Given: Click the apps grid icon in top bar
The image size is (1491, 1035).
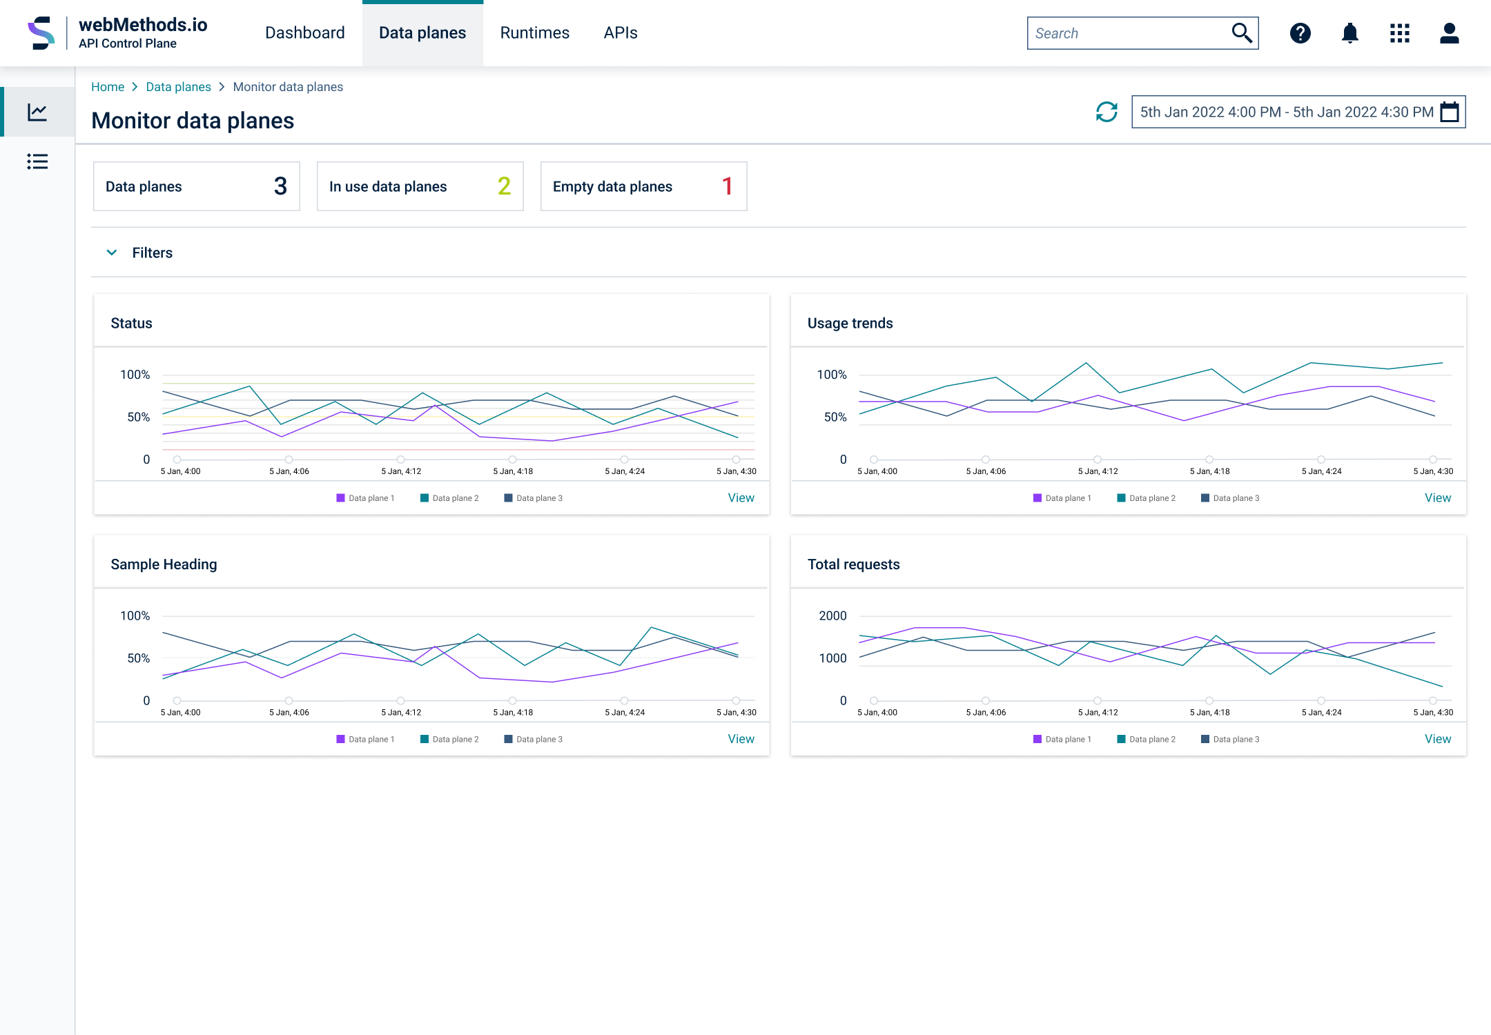Looking at the screenshot, I should tap(1399, 33).
